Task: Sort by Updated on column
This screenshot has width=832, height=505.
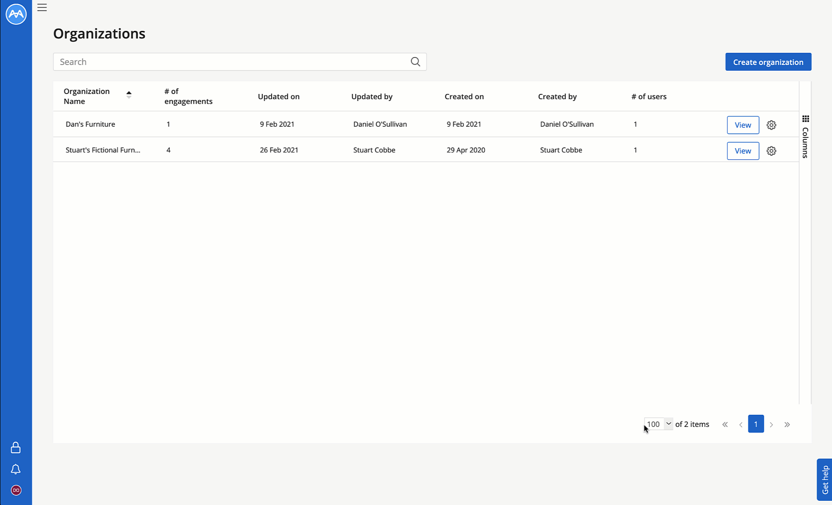Action: click(x=279, y=96)
